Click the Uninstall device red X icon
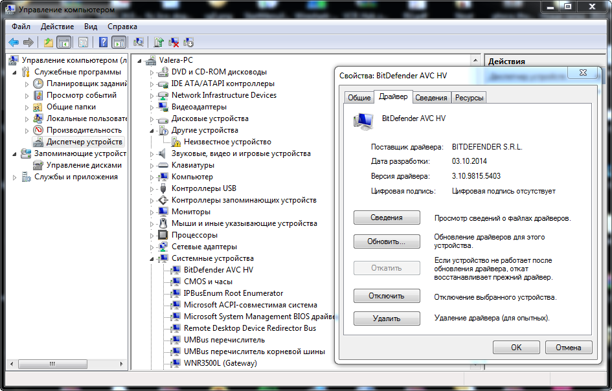Viewport: 612px width, 391px height. 174,42
